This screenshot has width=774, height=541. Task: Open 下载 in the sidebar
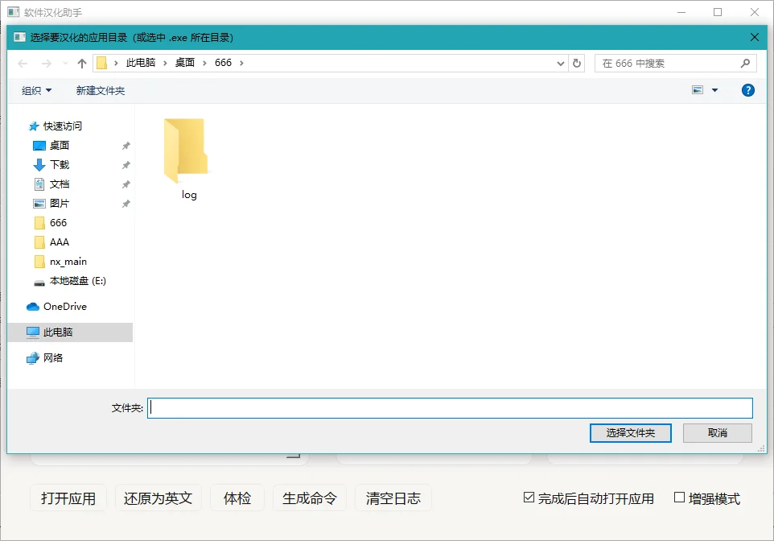pyautogui.click(x=60, y=164)
